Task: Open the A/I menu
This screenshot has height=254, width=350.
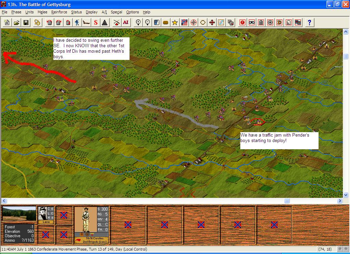Action: point(104,12)
